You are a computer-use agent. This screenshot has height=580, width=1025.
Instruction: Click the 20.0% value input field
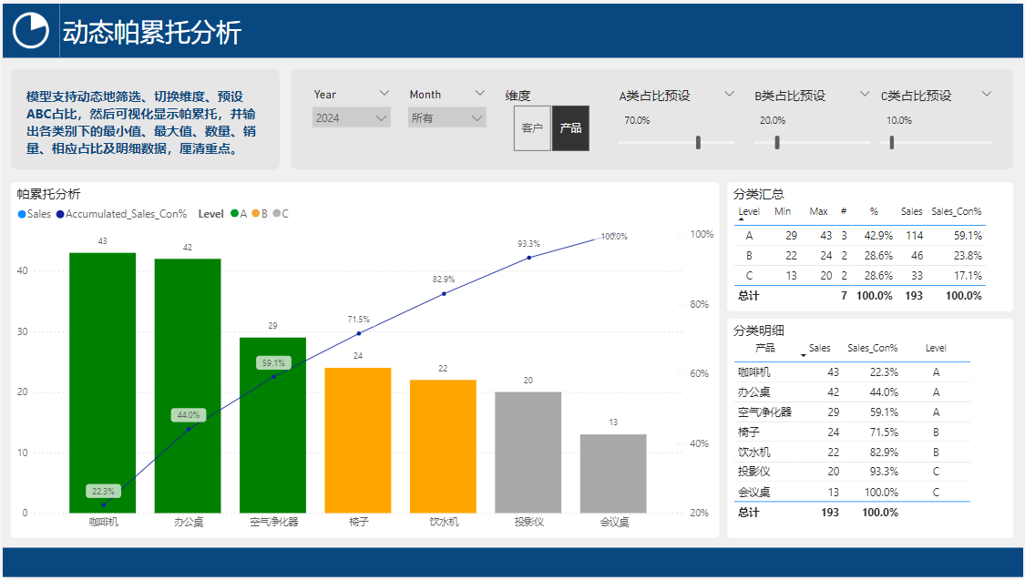pos(784,120)
